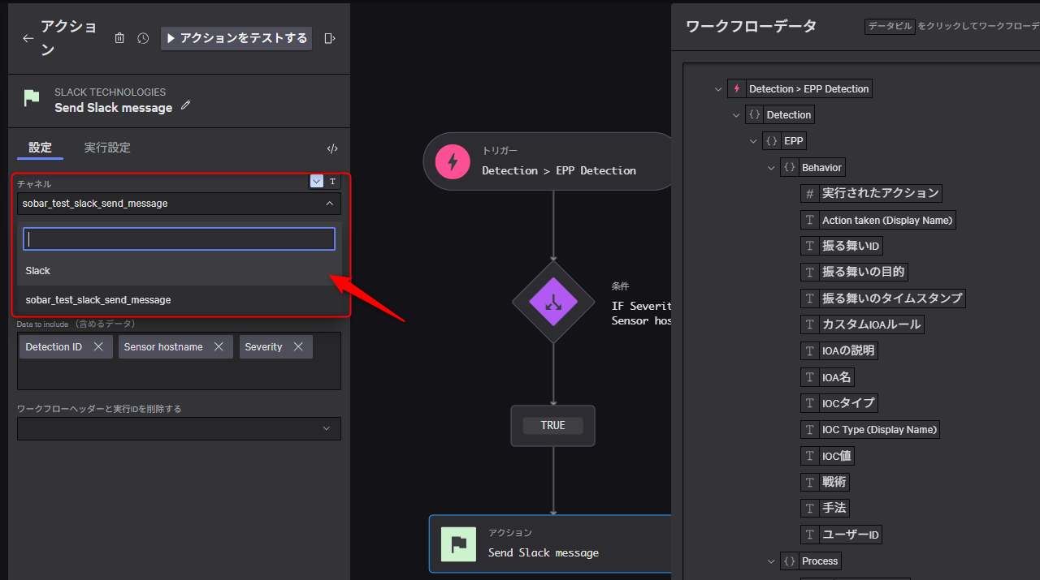Viewport: 1040px width, 580px height.
Task: Click the TRUE branch label
Action: click(552, 425)
